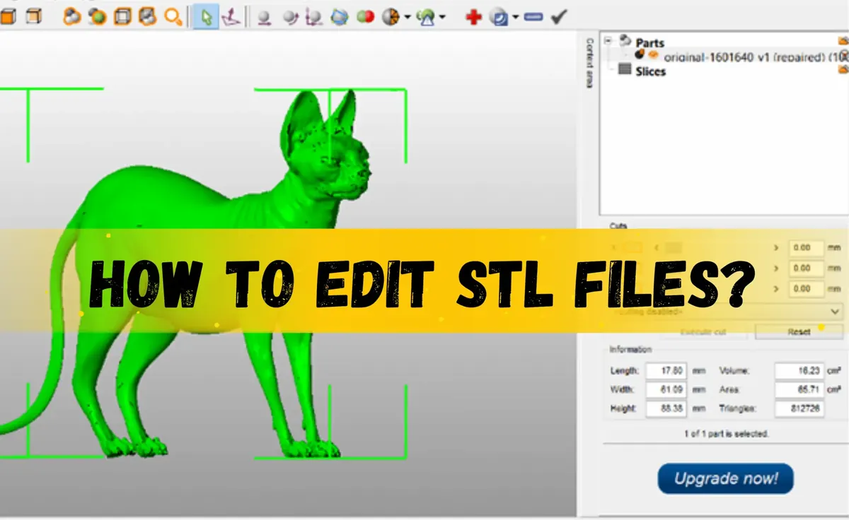Click the first orange zoom-to-parts icon
The image size is (849, 520).
(x=71, y=16)
